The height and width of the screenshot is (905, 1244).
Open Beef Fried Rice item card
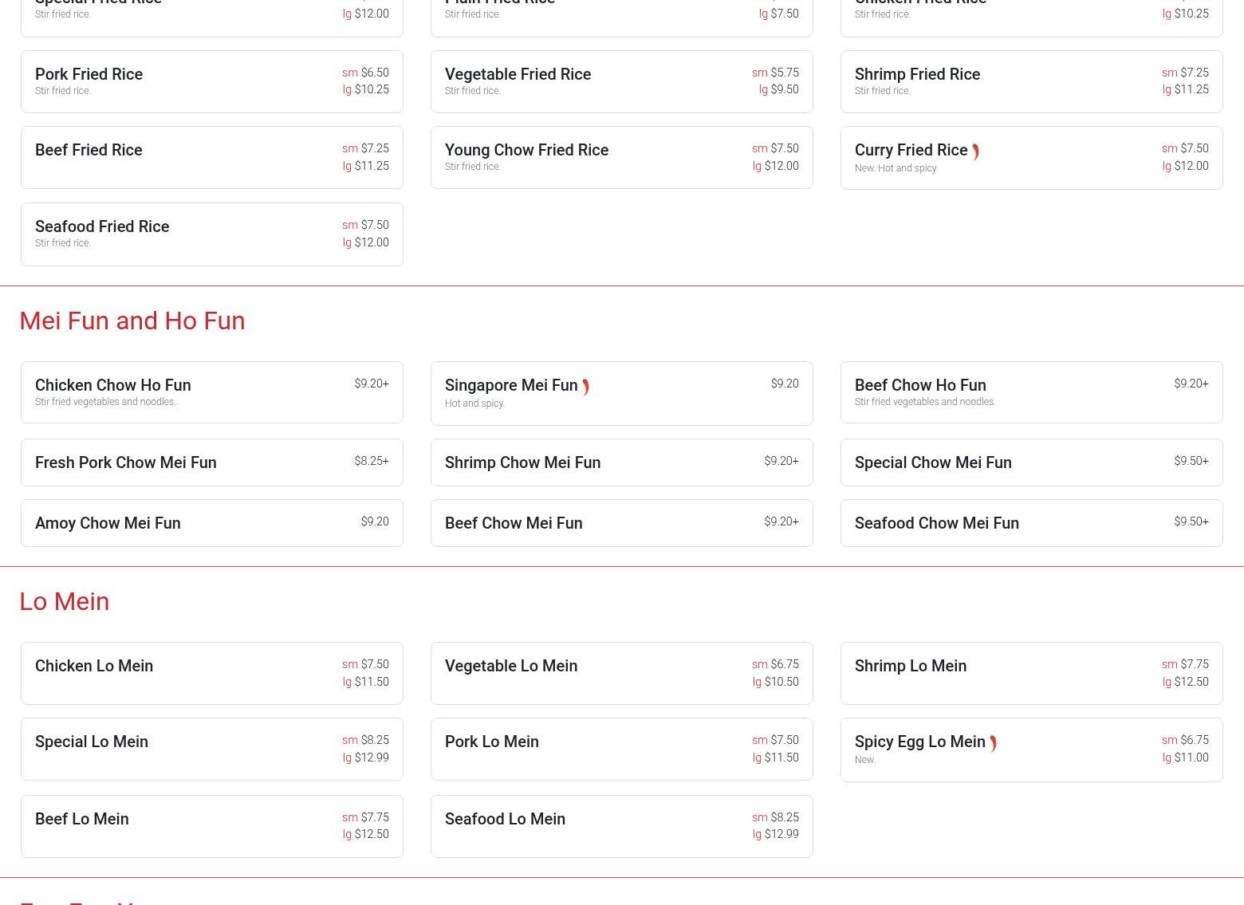click(x=89, y=150)
